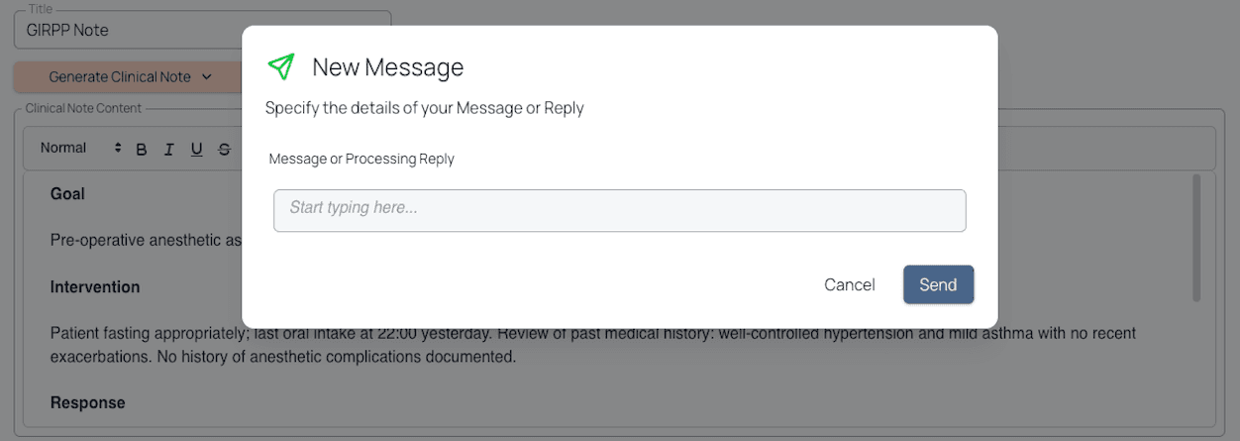This screenshot has width=1240, height=441.
Task: Click the clinical note editor scrollbar
Action: click(1196, 238)
